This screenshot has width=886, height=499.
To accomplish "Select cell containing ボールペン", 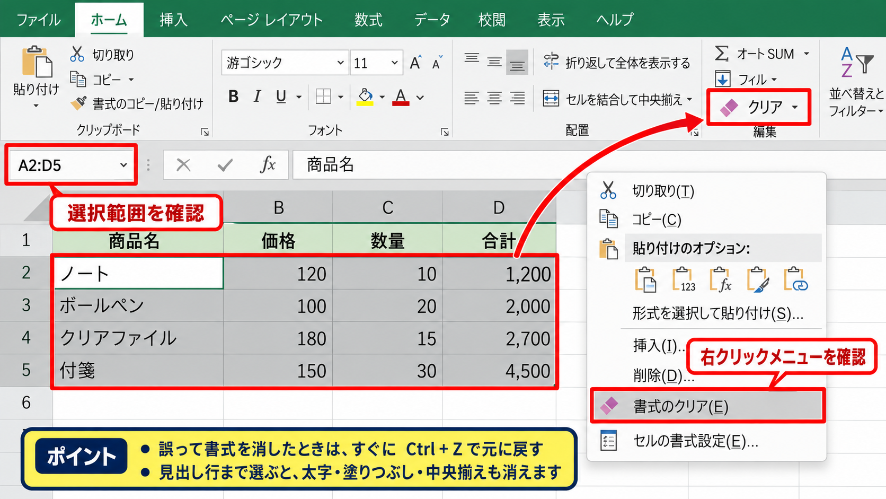I will tap(138, 306).
